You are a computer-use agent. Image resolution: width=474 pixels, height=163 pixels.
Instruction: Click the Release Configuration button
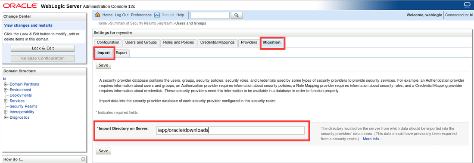tap(43, 58)
